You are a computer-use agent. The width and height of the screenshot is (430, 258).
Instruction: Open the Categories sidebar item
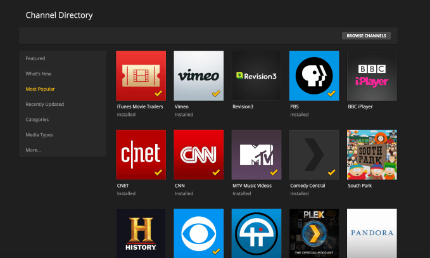click(x=63, y=119)
